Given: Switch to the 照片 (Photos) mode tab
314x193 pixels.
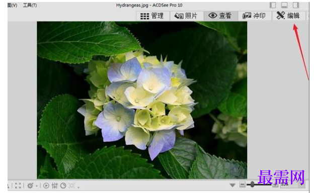Looking at the screenshot, I should [x=187, y=16].
